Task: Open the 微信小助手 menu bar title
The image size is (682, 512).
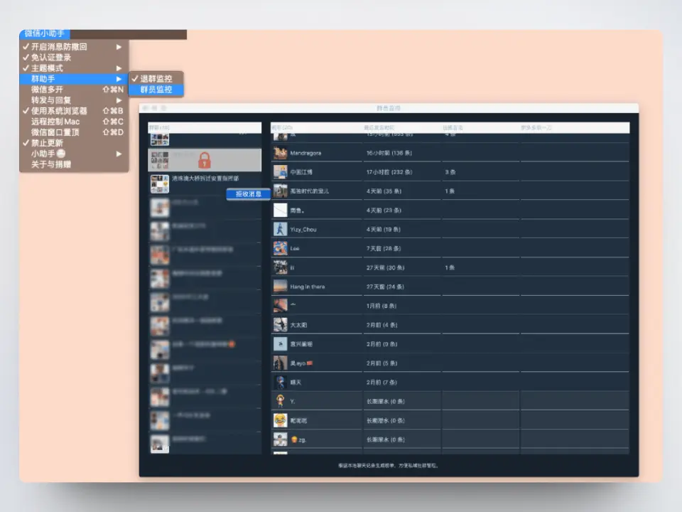Action: [x=45, y=33]
